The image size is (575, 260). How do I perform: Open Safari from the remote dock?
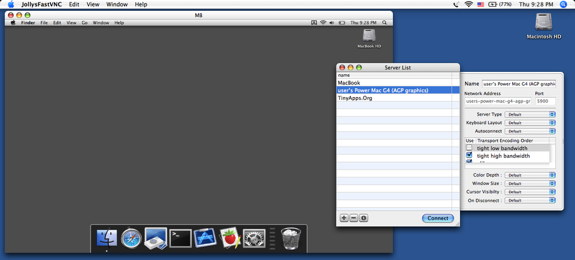[x=131, y=238]
